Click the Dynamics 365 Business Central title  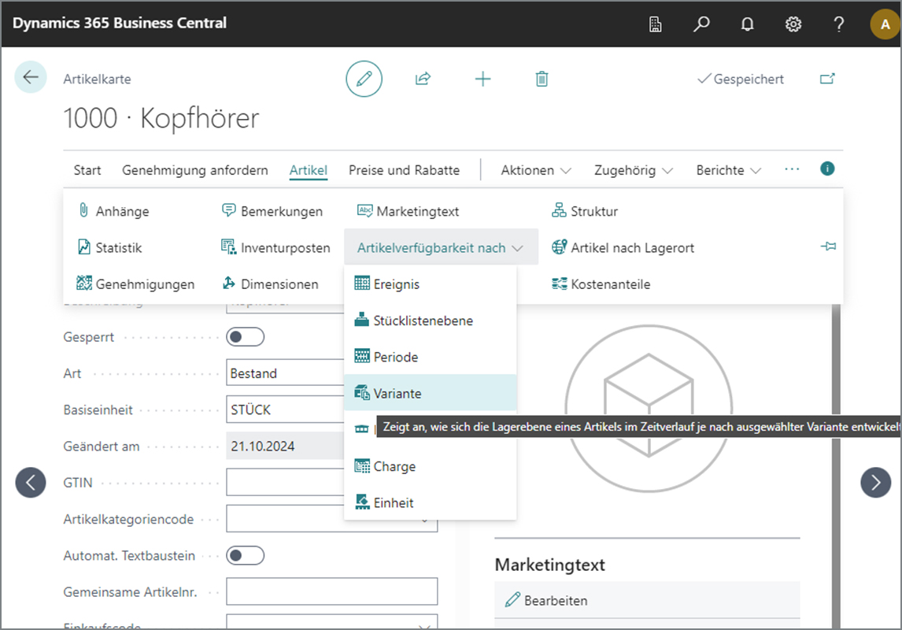click(120, 23)
